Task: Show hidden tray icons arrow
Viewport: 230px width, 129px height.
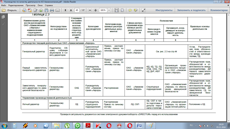Action: [x=196, y=126]
